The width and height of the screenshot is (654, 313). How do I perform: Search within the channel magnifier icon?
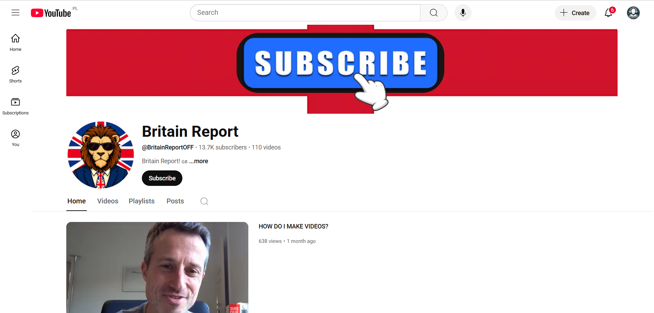coord(204,201)
